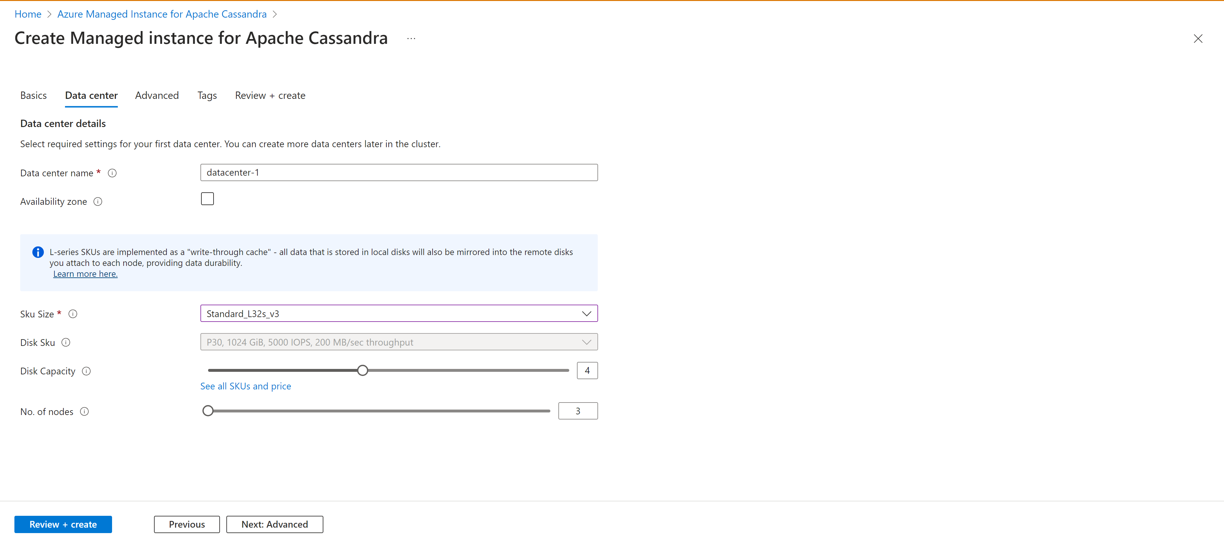Click Disk Capacity info icon
Viewport: 1224px width, 551px height.
coord(86,371)
